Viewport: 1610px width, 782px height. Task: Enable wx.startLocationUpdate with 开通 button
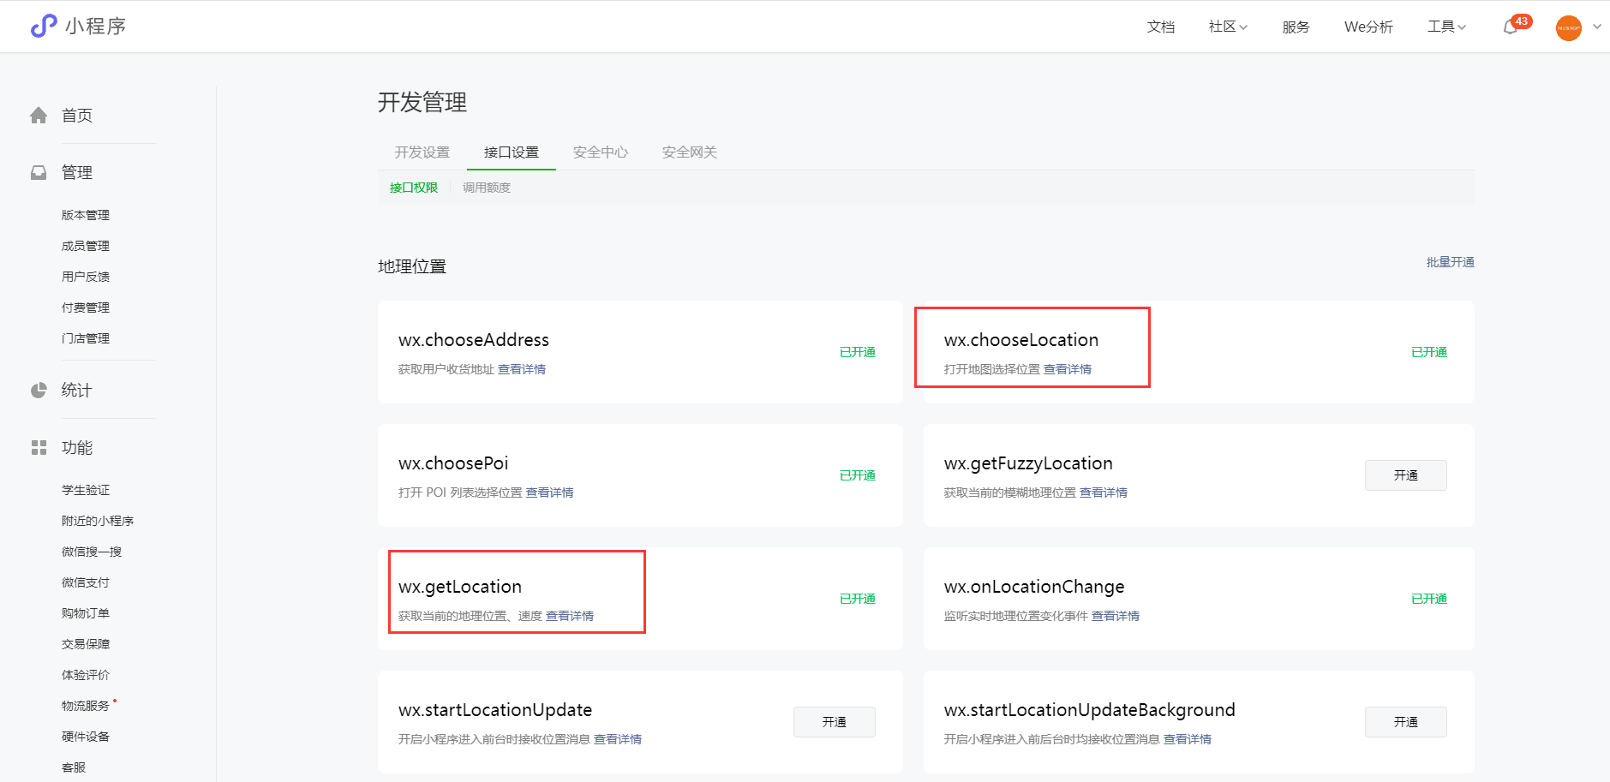coord(834,722)
